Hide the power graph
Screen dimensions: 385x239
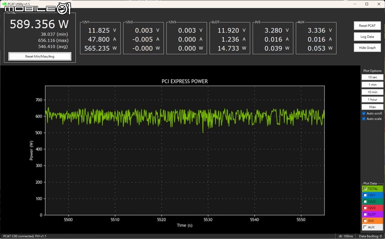(x=367, y=48)
